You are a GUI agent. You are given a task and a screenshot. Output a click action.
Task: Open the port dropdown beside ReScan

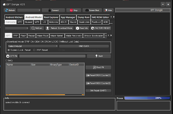[17, 28]
